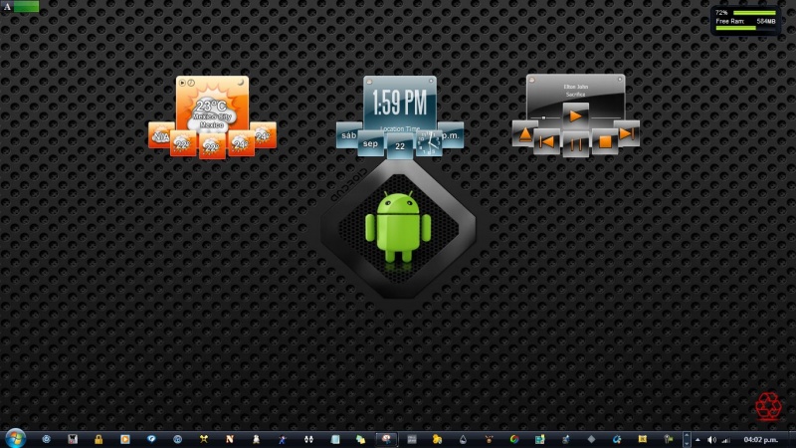Open the orange N taskbar icon
Viewport: 796px width, 448px height.
(230, 439)
